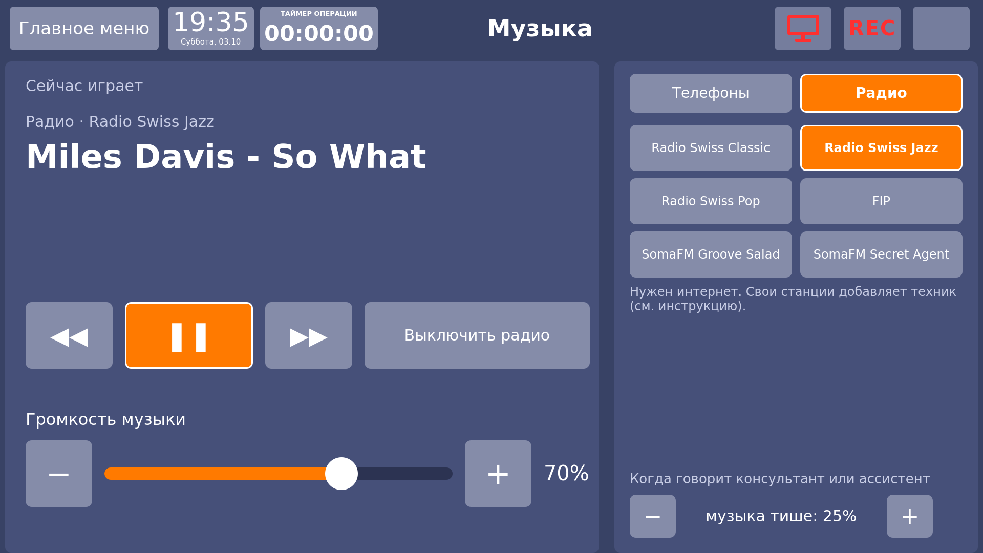Click the Когда говорит консультант label

[x=780, y=479]
